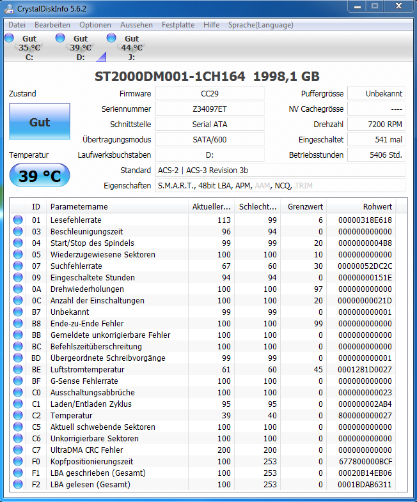Click the status orb for row B7 Unbekannt

[x=18, y=312]
